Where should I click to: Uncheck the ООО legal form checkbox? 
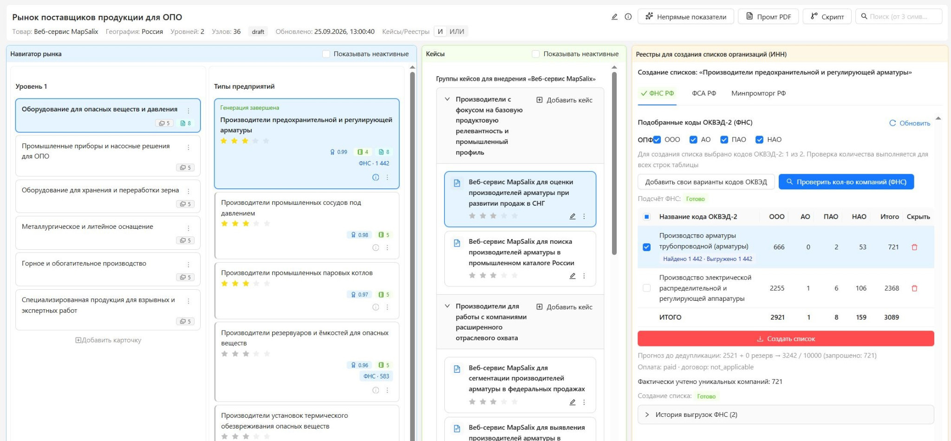pos(657,140)
